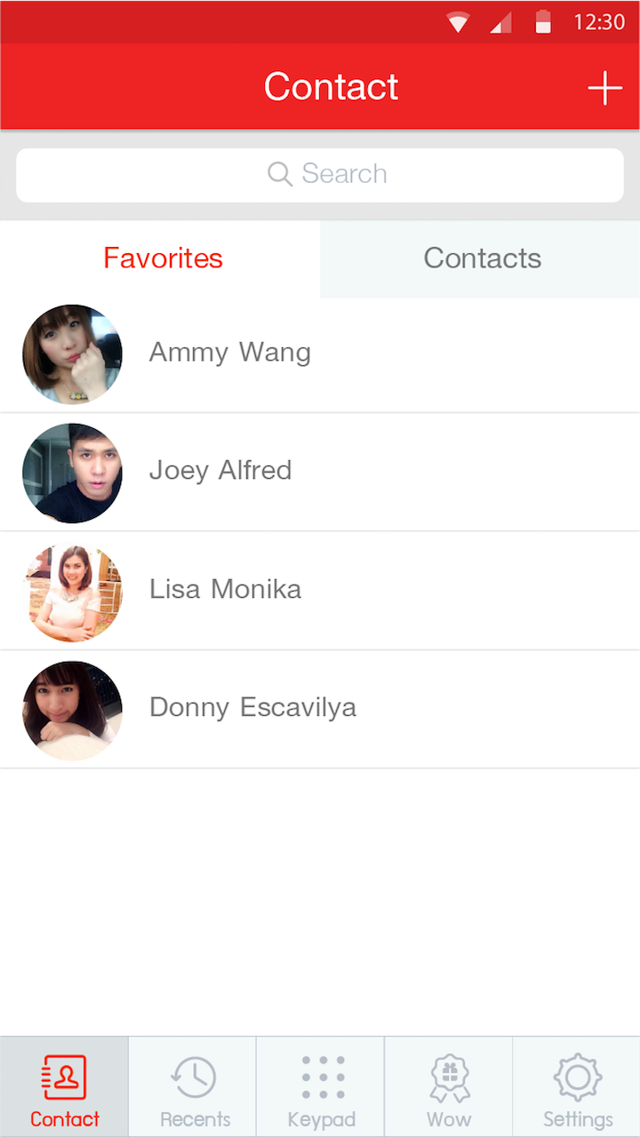640x1137 pixels.
Task: Tap Lisa Monika's avatar picture
Action: [x=72, y=592]
